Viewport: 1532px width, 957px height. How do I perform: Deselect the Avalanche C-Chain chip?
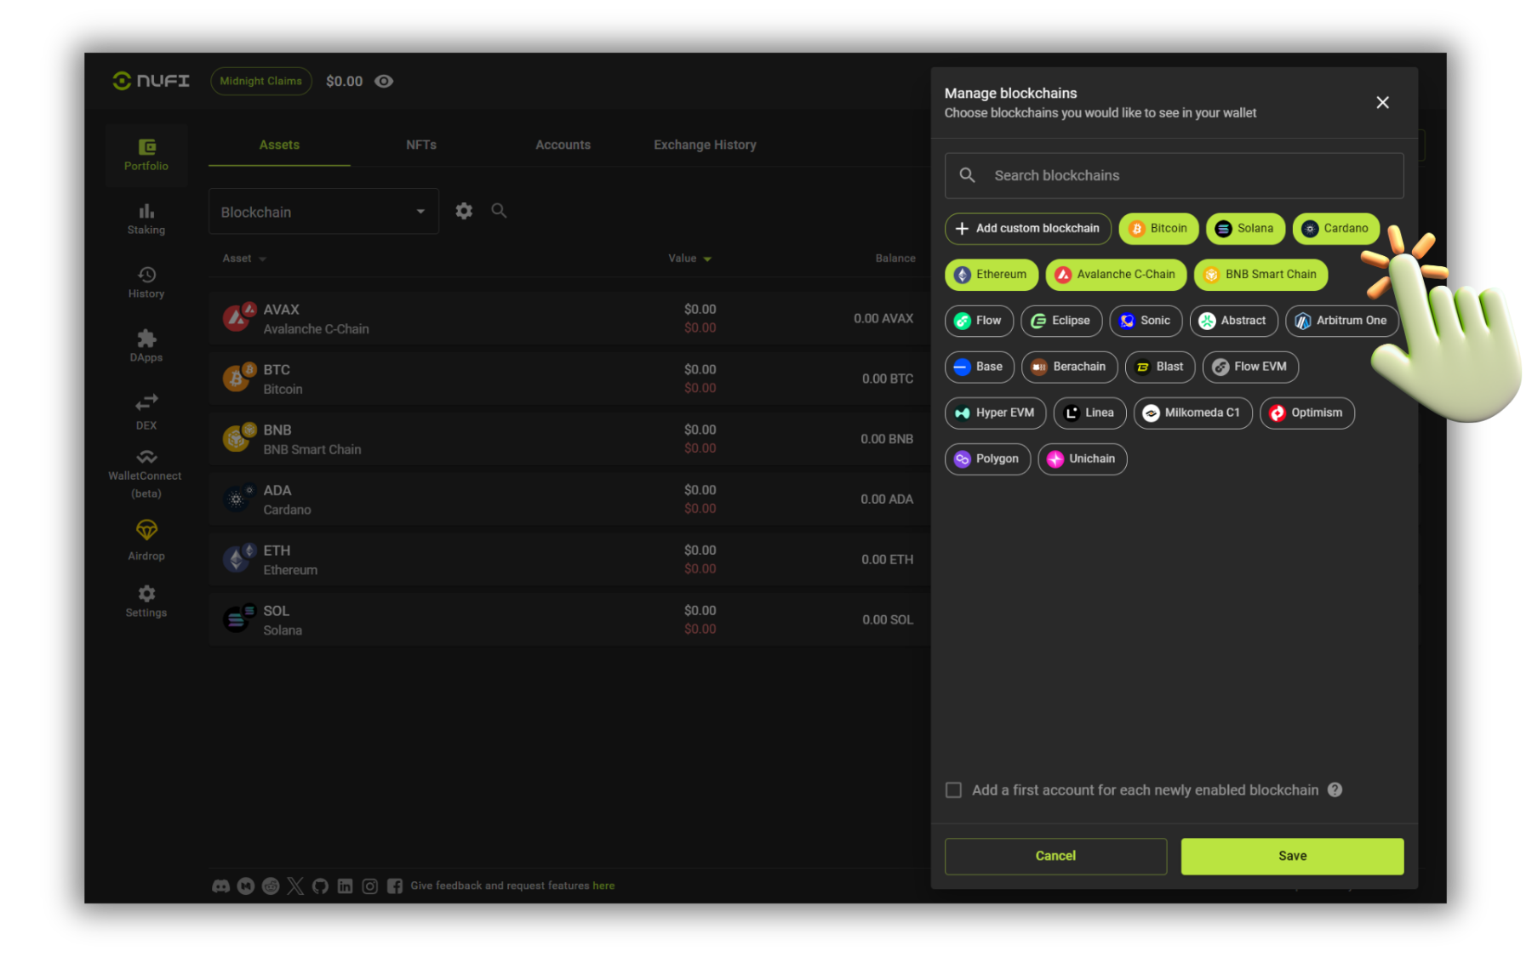point(1116,274)
